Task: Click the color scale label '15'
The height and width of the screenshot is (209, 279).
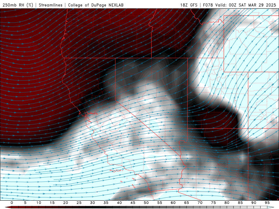Action: (x=52, y=203)
